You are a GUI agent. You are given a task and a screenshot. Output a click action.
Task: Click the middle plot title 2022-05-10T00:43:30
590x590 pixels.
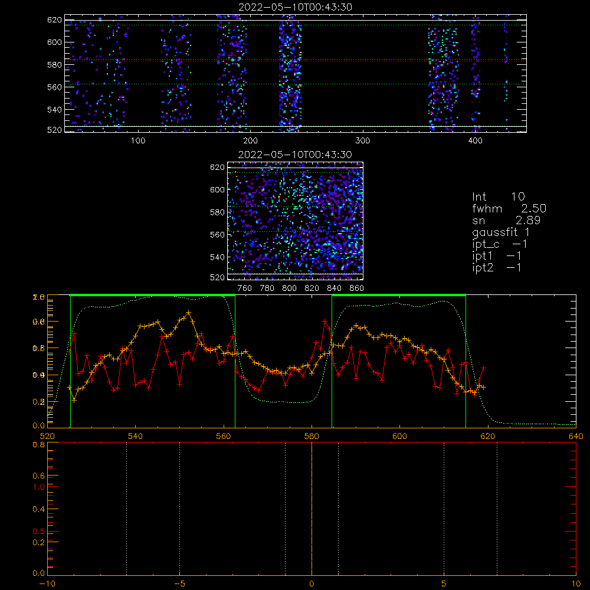(295, 155)
